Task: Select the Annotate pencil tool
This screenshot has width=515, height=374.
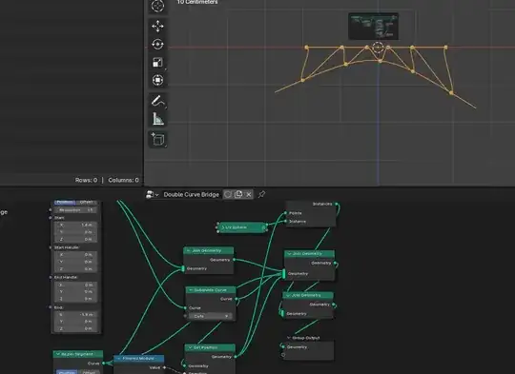Action: coord(158,101)
